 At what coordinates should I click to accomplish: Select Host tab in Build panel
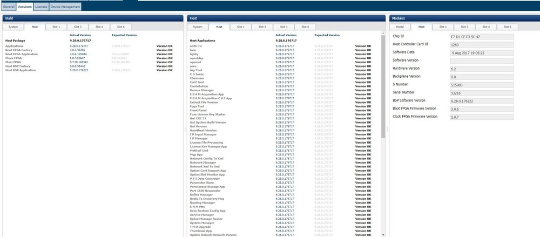[35, 27]
